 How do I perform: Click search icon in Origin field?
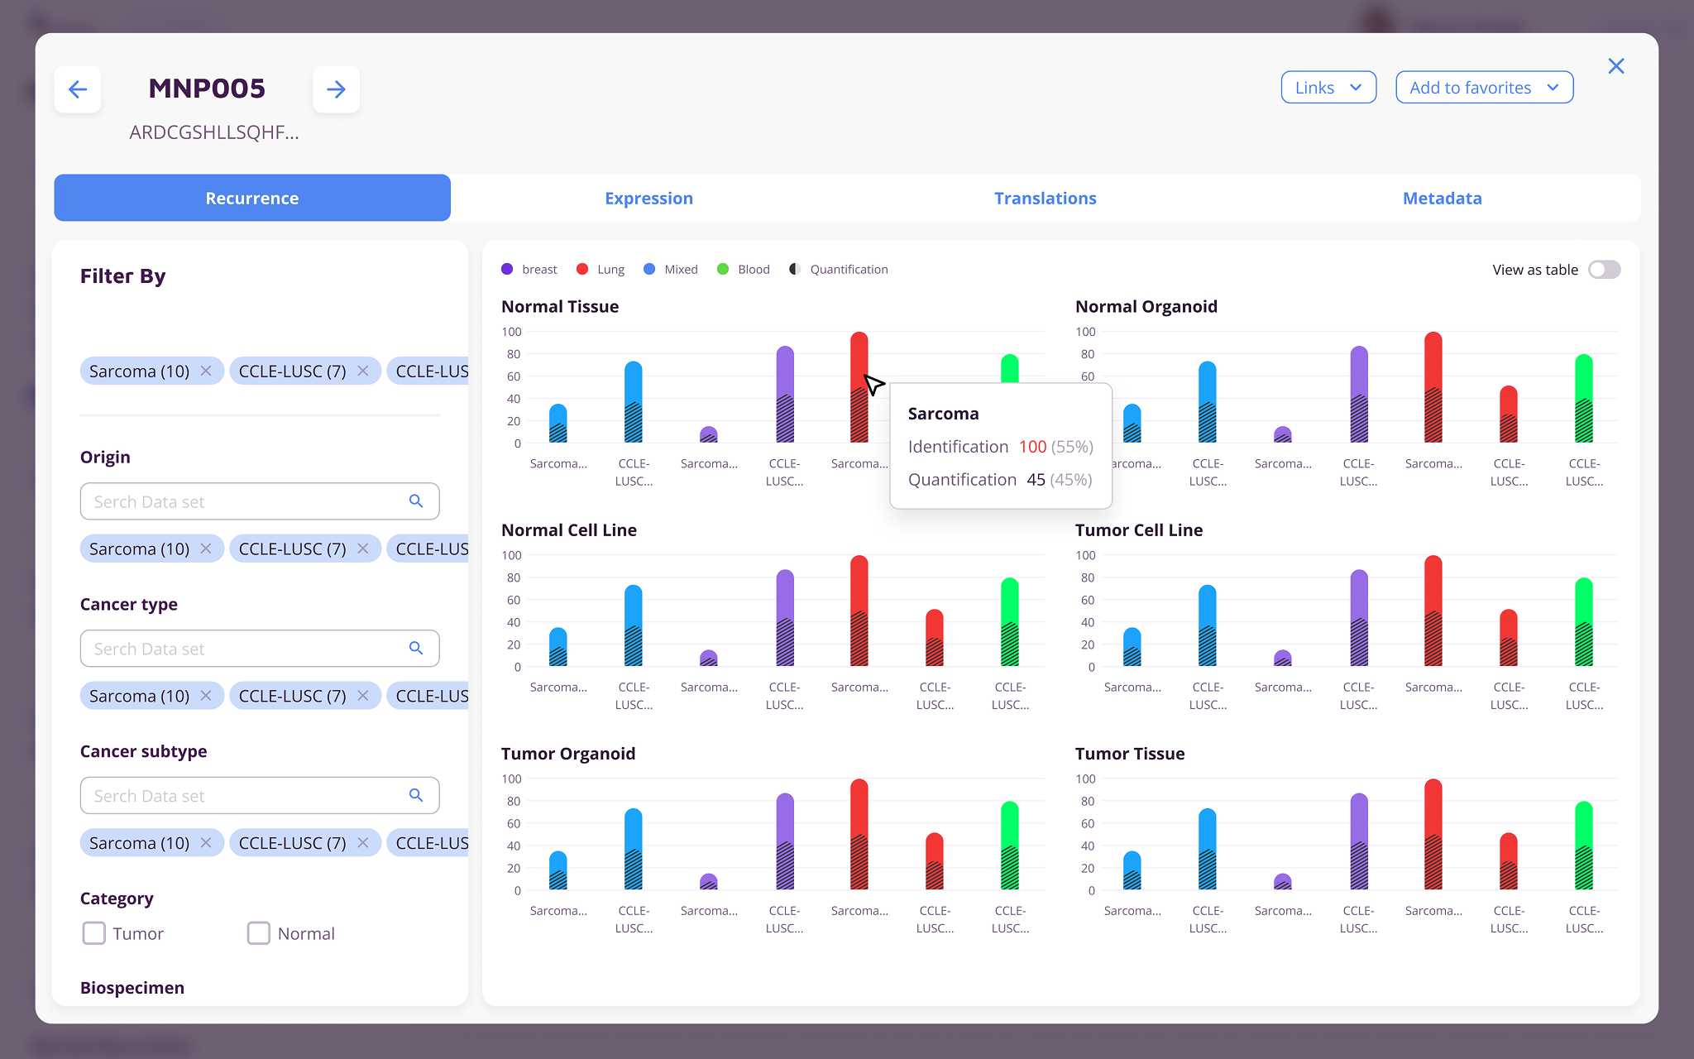416,501
